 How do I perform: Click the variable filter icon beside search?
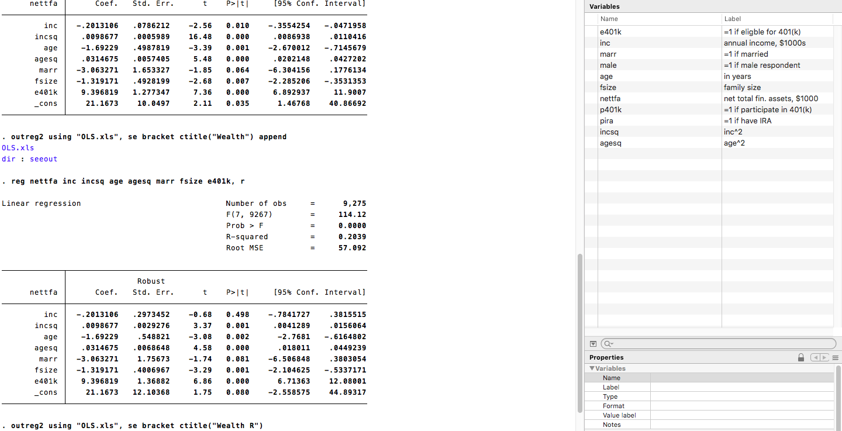coord(593,343)
